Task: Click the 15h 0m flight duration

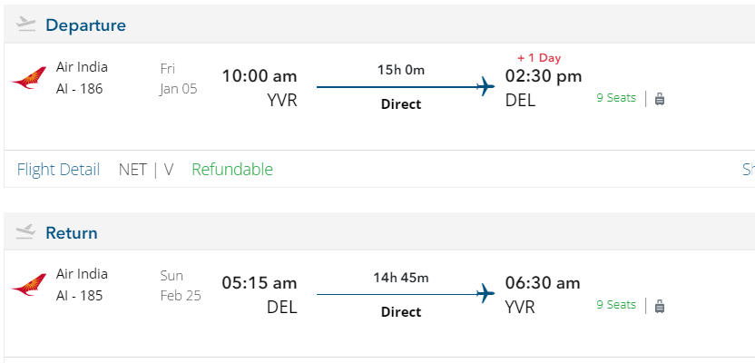Action: tap(401, 70)
